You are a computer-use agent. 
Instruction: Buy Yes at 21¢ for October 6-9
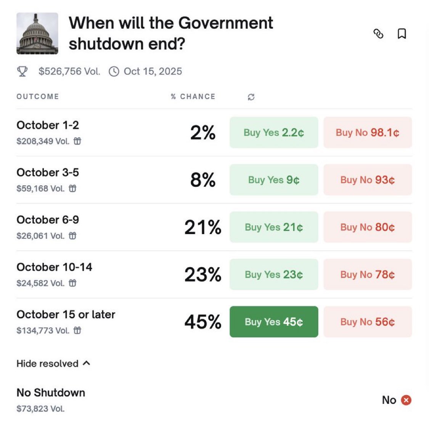pos(274,227)
